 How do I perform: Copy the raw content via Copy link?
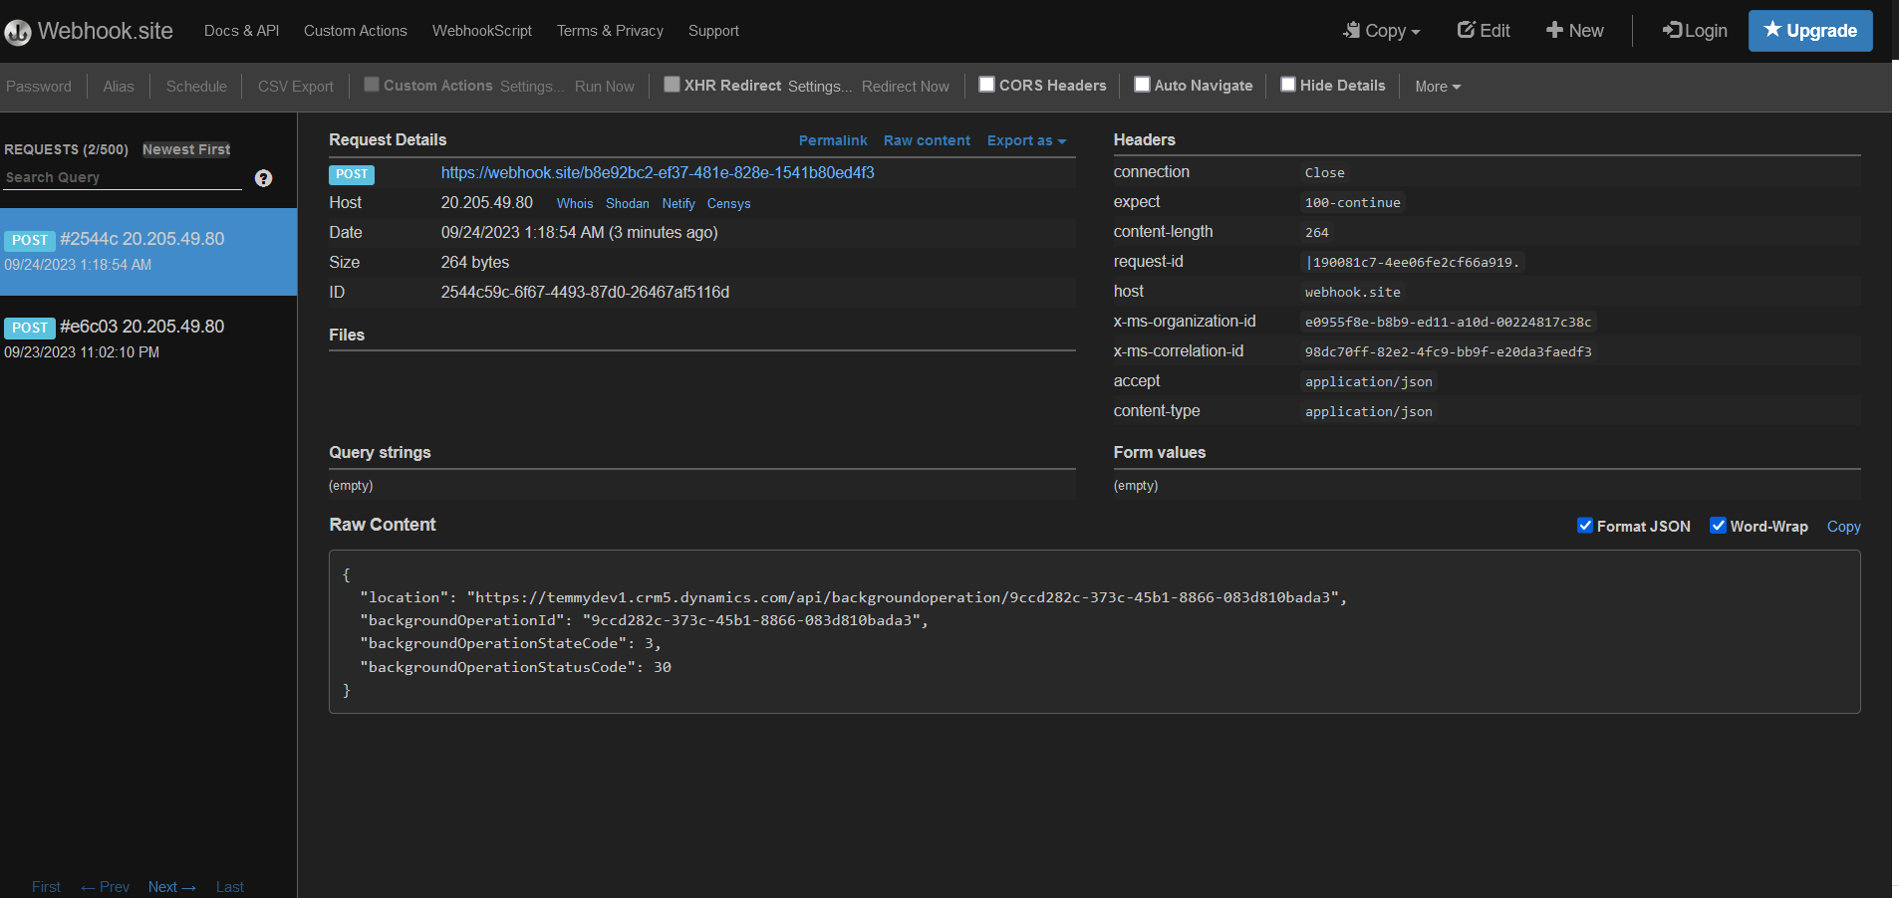1843,527
